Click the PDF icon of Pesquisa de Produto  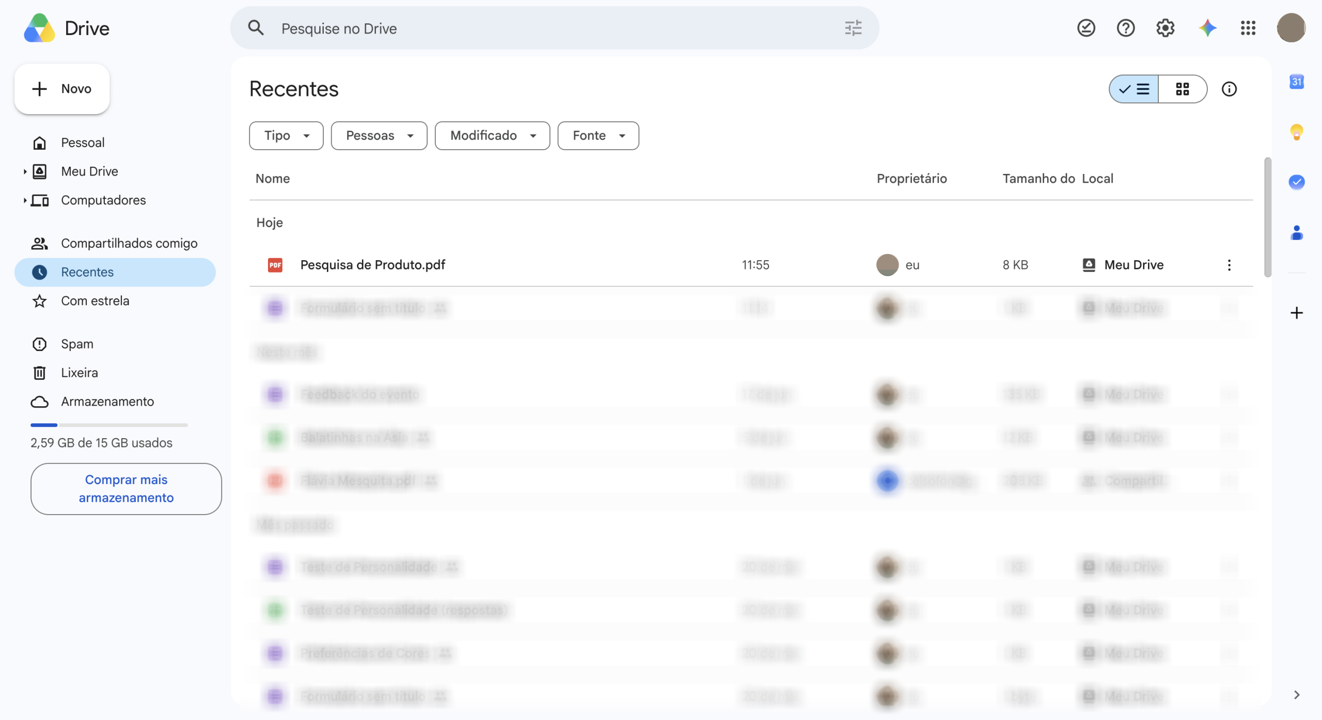[x=275, y=265]
